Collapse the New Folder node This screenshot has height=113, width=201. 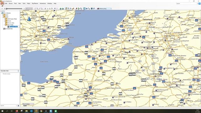(x=4, y=25)
